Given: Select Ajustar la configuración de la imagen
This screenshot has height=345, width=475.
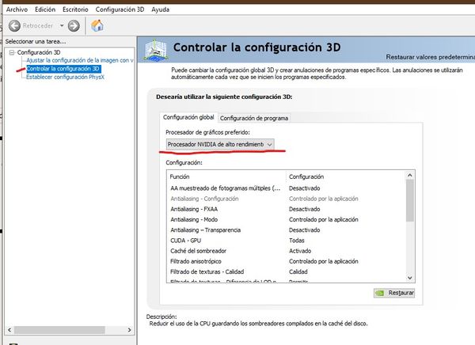Looking at the screenshot, I should pyautogui.click(x=80, y=60).
